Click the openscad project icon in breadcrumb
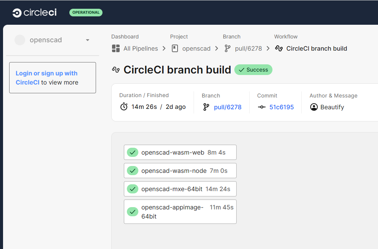This screenshot has width=378, height=249. point(175,48)
